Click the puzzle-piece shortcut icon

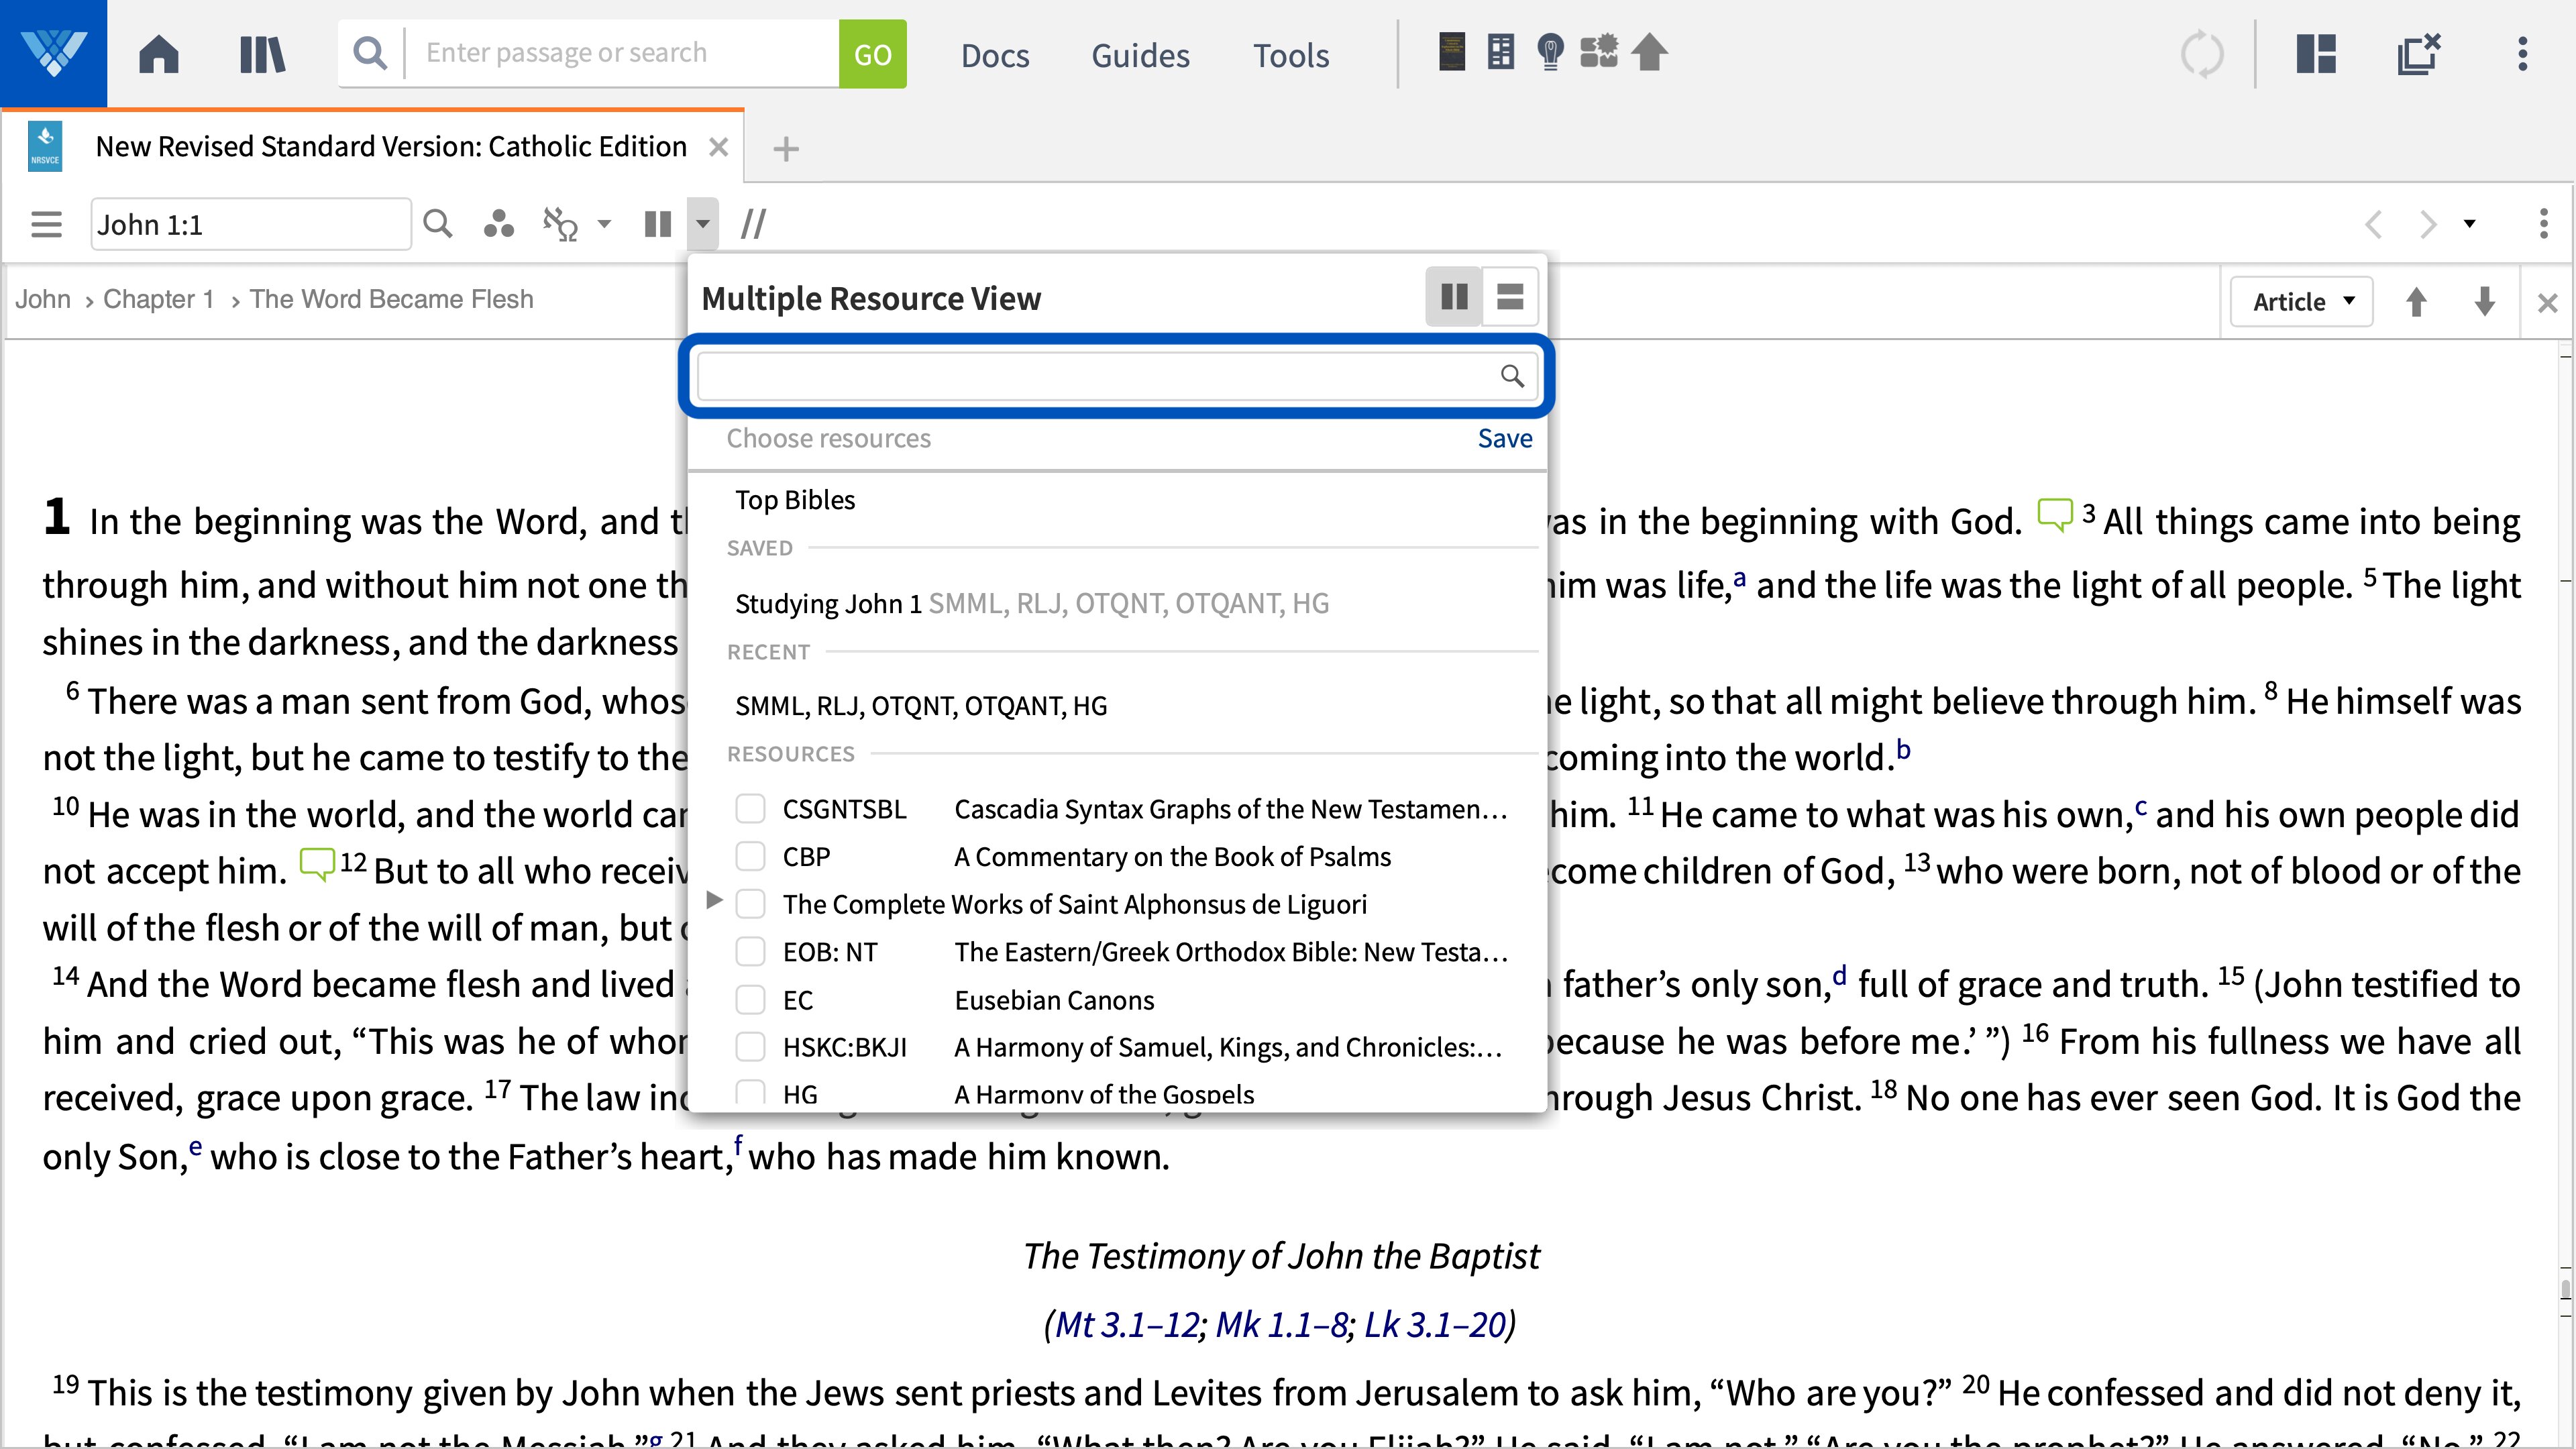point(1599,52)
